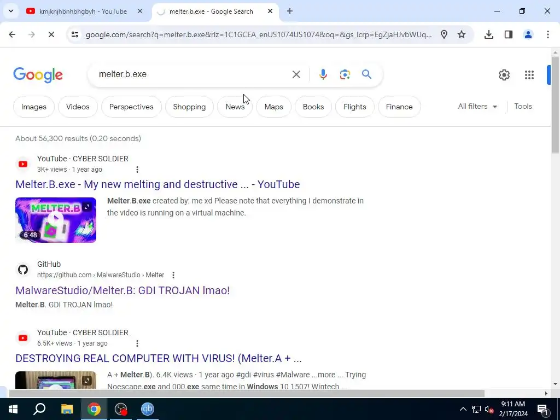Screen dimensions: 560x420
Task: Open Melter.B.exe melting and destructive YouTube link
Action: [x=157, y=184]
